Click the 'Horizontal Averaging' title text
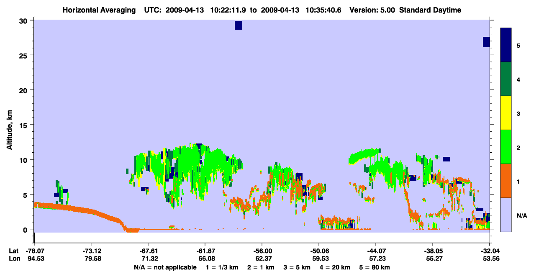Viewport: 544px width, 279px height. [98, 10]
